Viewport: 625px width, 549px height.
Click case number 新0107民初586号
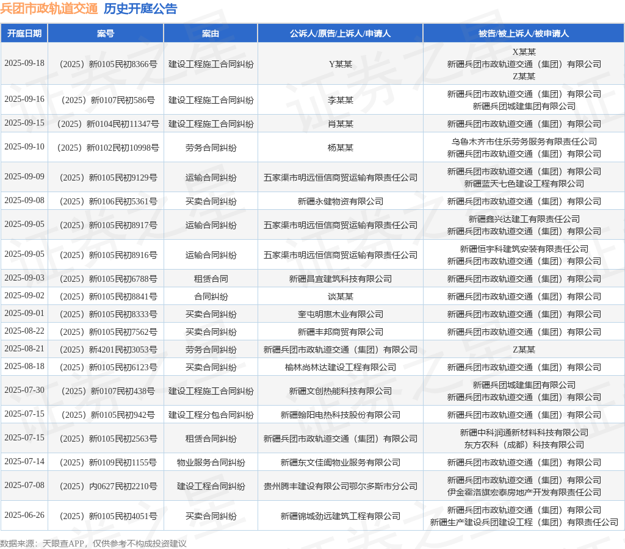click(x=109, y=100)
